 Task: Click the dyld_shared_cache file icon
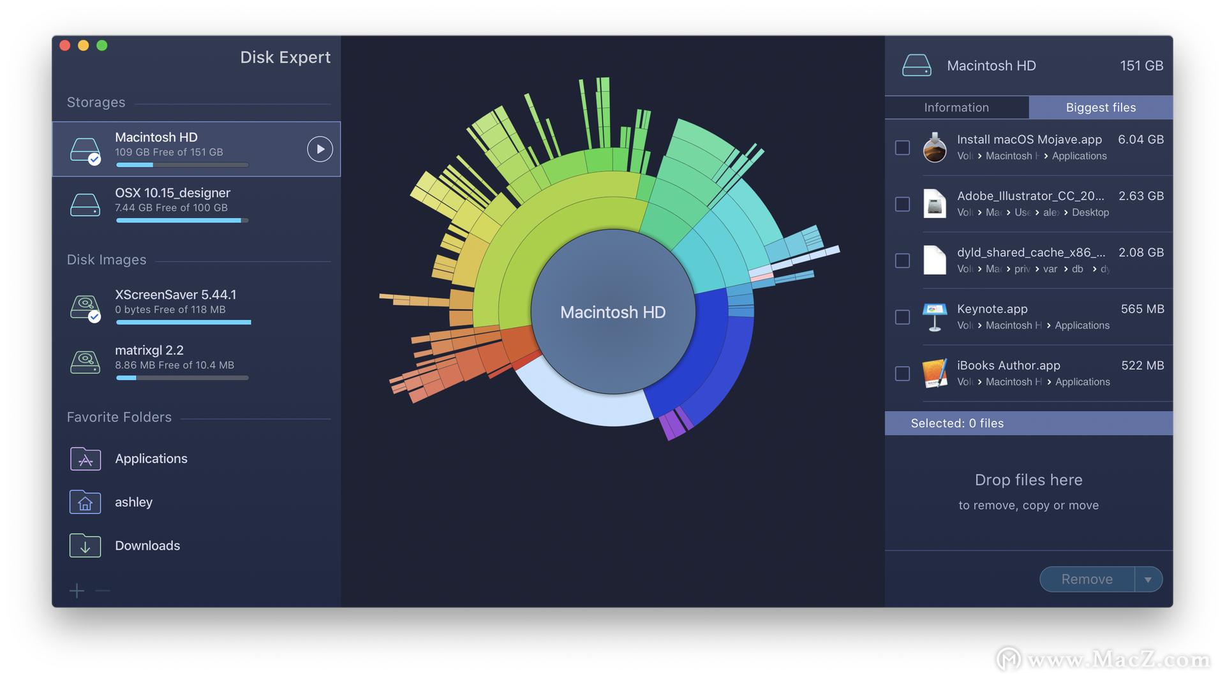pyautogui.click(x=935, y=260)
